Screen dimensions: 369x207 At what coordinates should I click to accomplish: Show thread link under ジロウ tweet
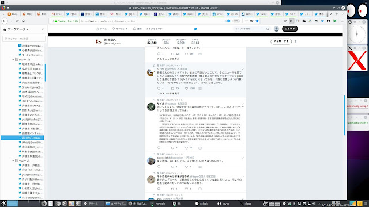(168, 93)
